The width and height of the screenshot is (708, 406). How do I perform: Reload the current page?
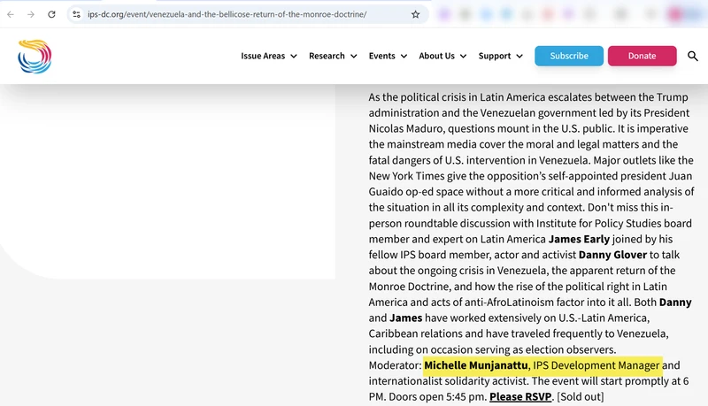(x=52, y=15)
